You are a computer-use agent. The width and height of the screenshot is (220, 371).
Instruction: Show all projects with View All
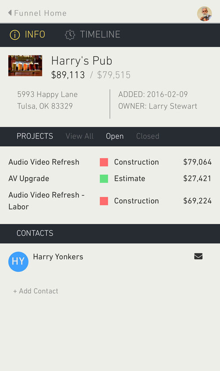pos(80,136)
